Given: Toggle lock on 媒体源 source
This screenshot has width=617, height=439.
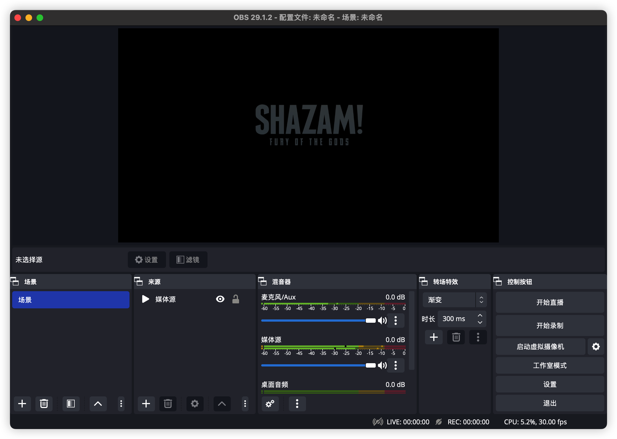Looking at the screenshot, I should tap(236, 299).
